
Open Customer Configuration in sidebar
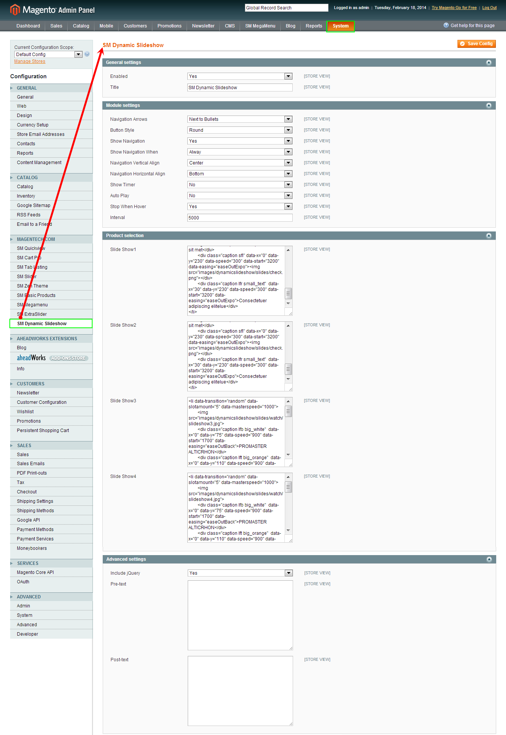[42, 402]
